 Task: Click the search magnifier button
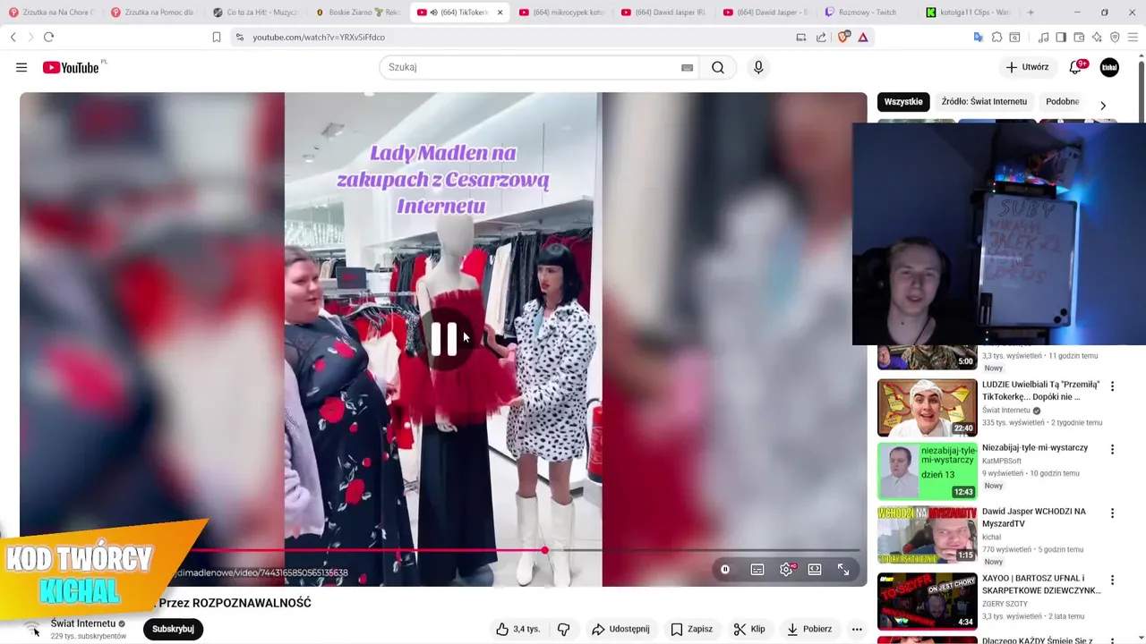click(x=718, y=67)
